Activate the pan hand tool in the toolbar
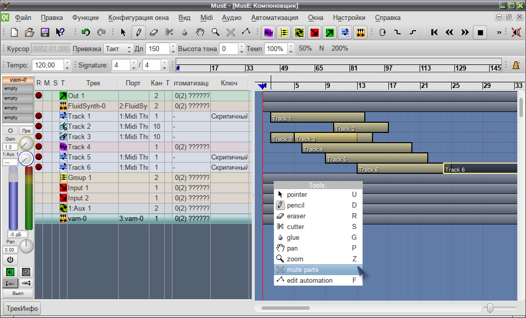 click(x=200, y=33)
